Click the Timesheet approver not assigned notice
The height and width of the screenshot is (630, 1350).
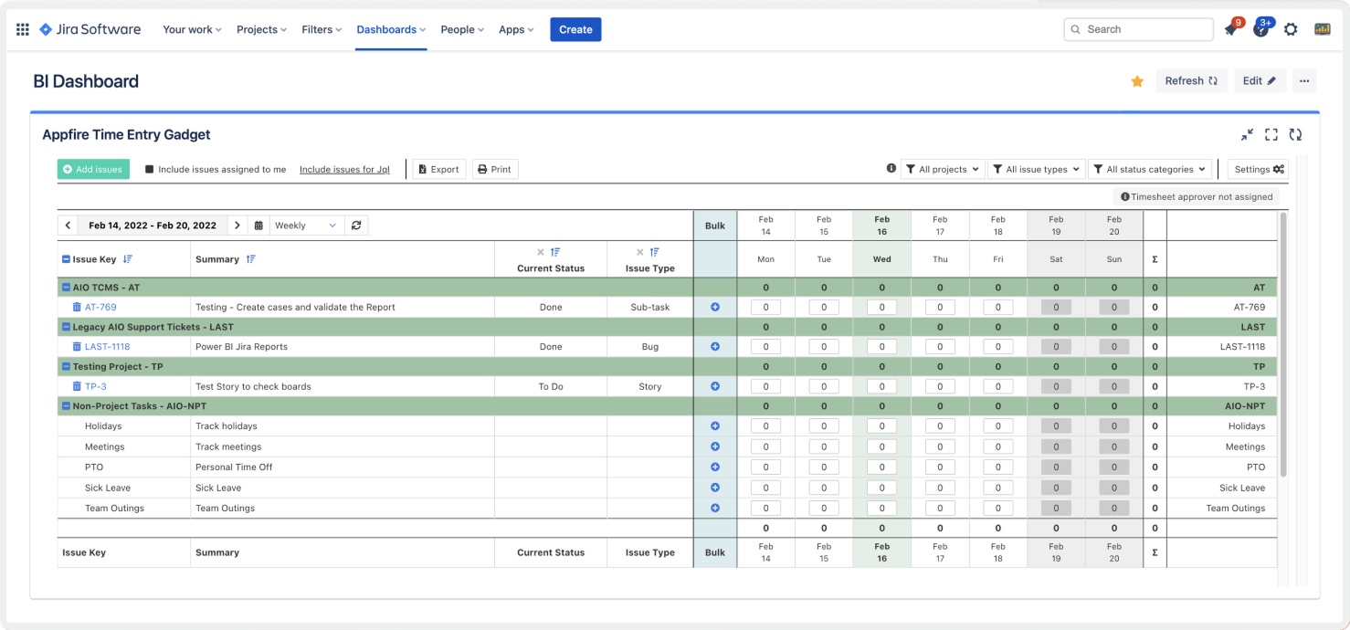pos(1196,196)
